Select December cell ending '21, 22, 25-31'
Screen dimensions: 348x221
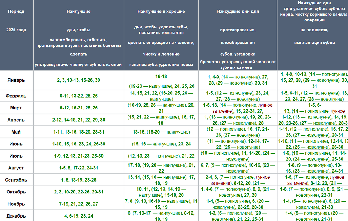coord(238,216)
